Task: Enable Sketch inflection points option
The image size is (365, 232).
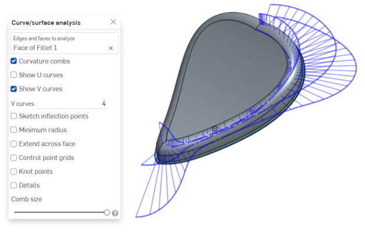Action: coord(14,116)
